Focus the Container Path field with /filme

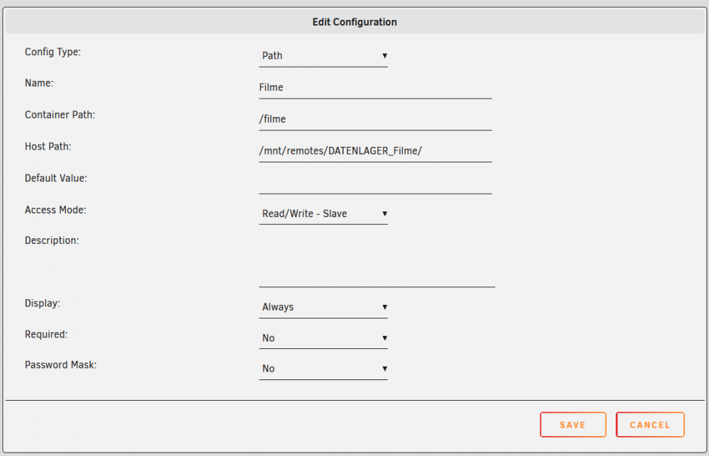tap(375, 119)
